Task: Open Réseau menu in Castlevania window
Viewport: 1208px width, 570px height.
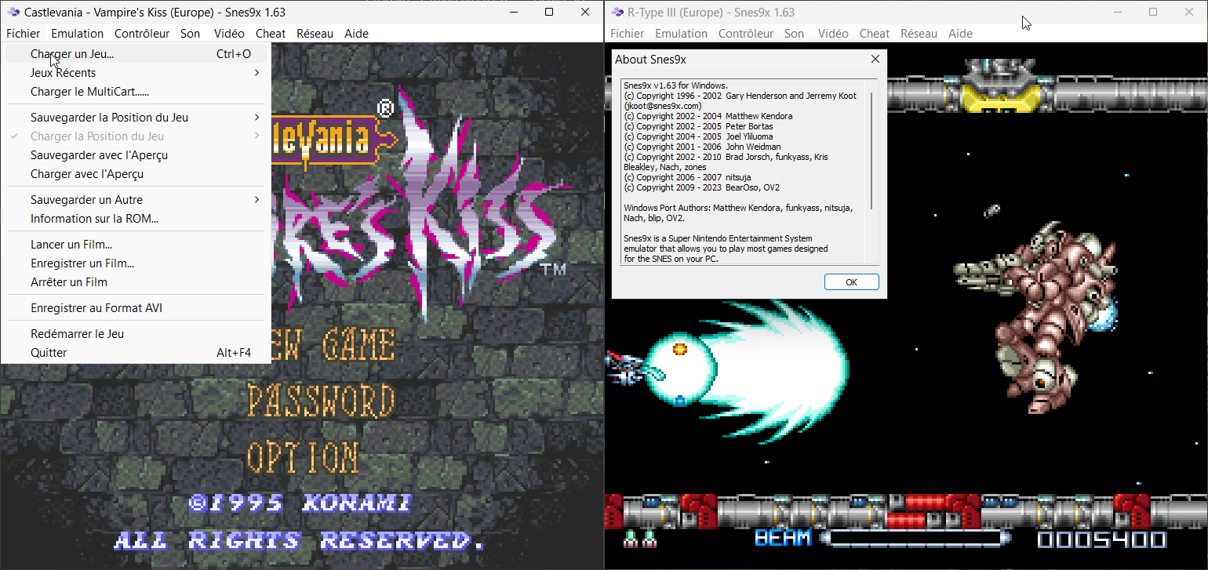Action: coord(315,34)
